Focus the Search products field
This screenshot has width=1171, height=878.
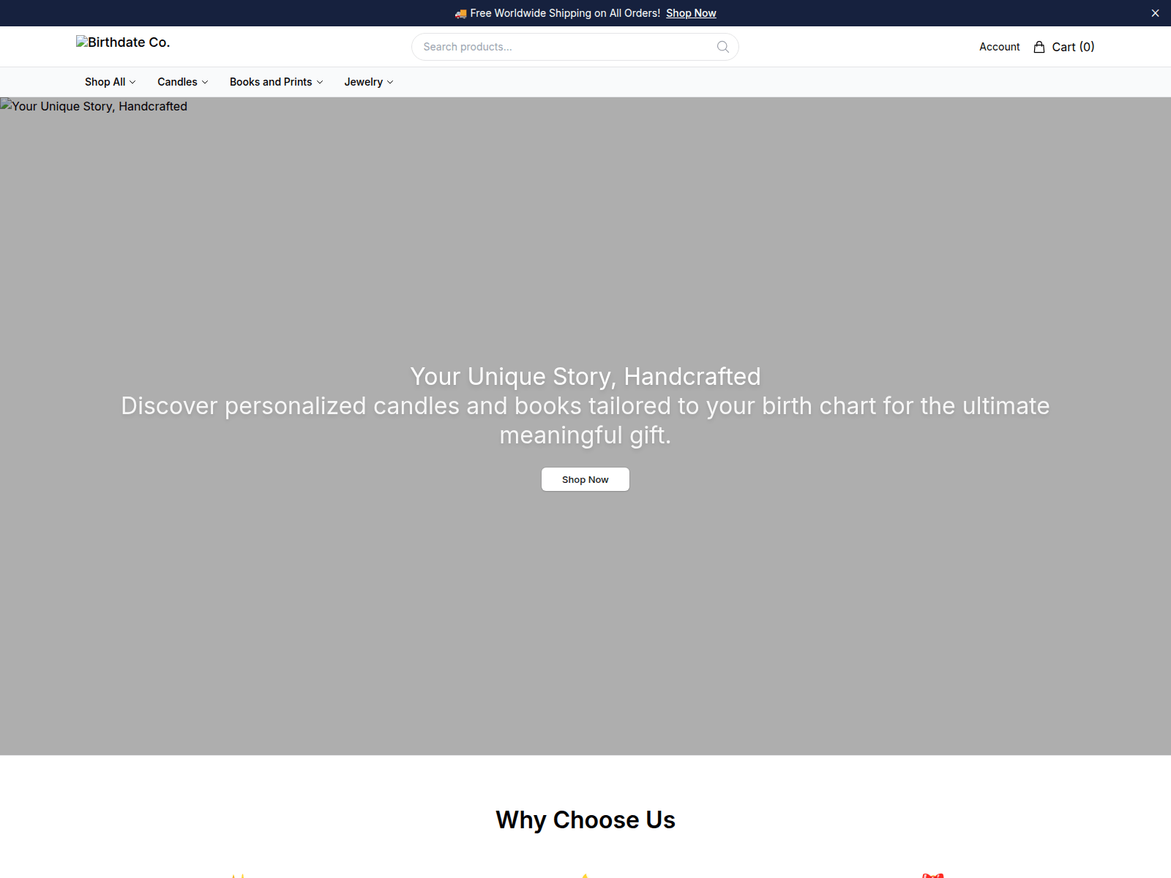(575, 47)
